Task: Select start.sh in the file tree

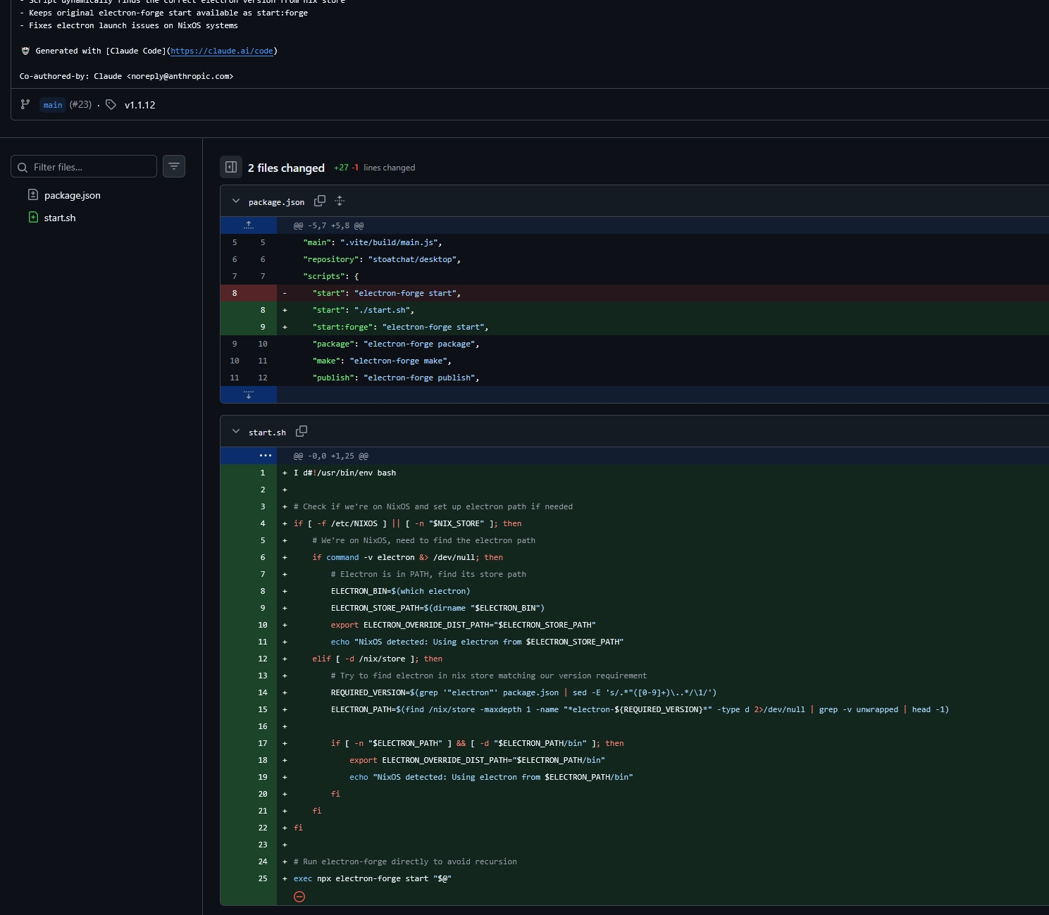Action: (60, 218)
